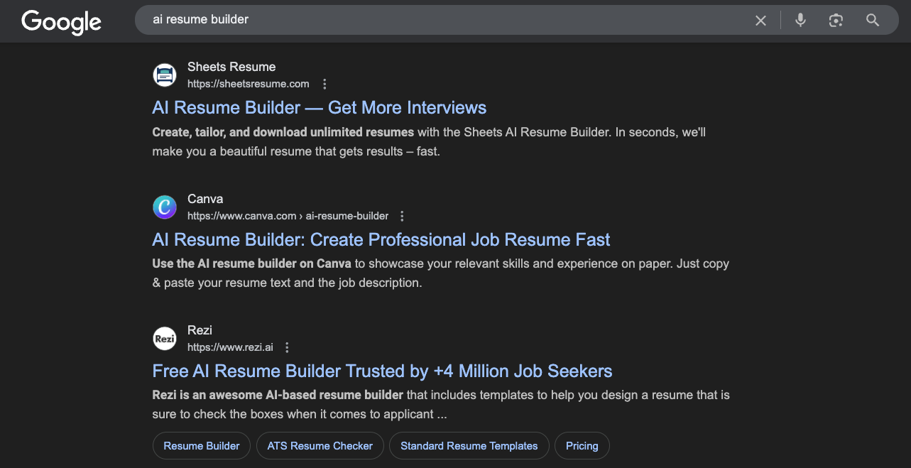Open search by image lens icon
The height and width of the screenshot is (468, 911).
[836, 21]
